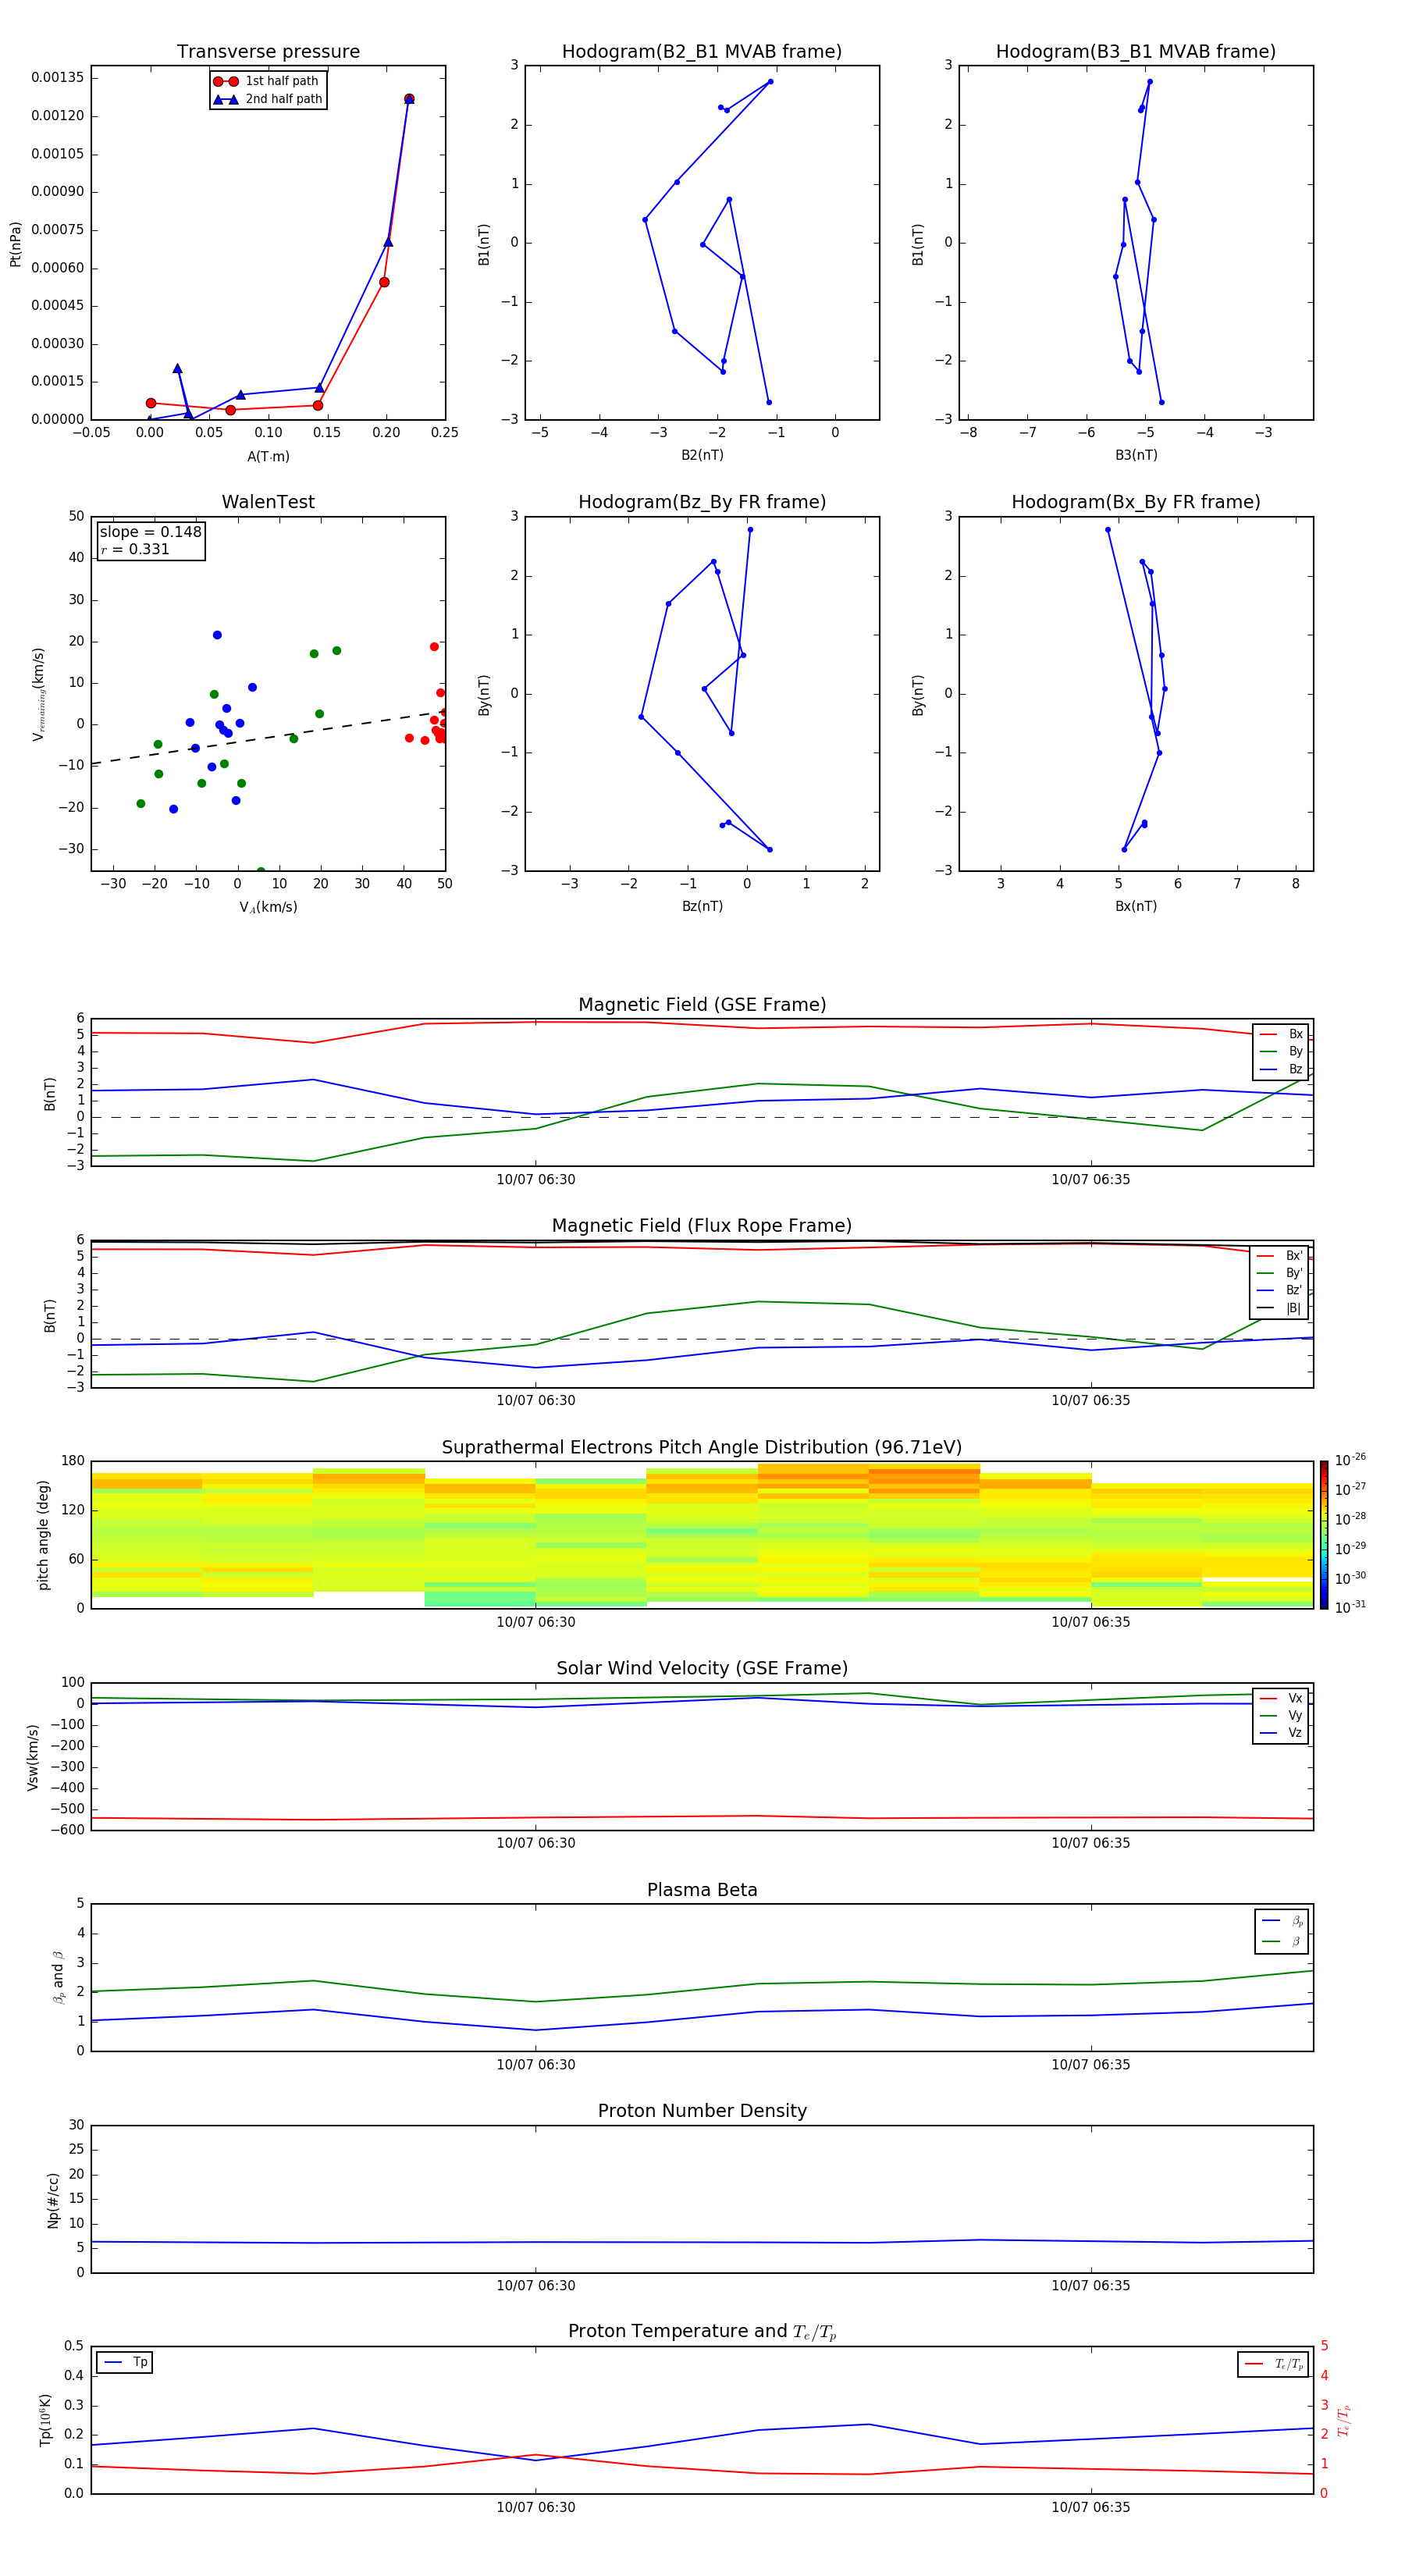Select the "2nd half path" legend entry
Screen dimensions: 1405x2576
(x=267, y=99)
